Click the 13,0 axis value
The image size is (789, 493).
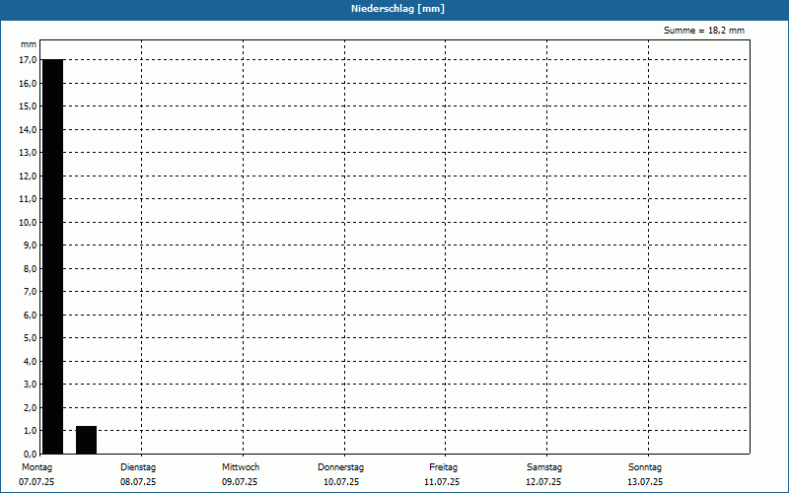pyautogui.click(x=28, y=153)
